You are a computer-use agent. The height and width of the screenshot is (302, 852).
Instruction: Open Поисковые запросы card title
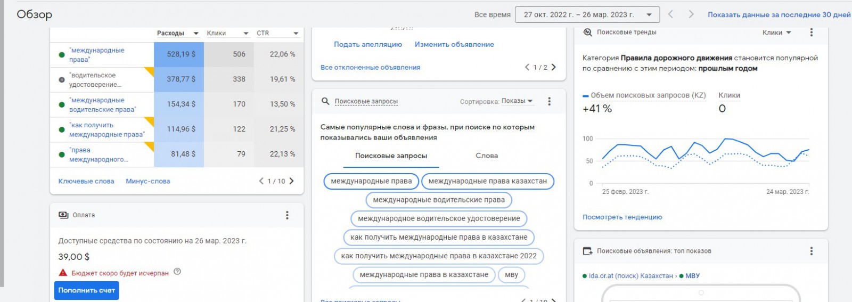coord(366,101)
